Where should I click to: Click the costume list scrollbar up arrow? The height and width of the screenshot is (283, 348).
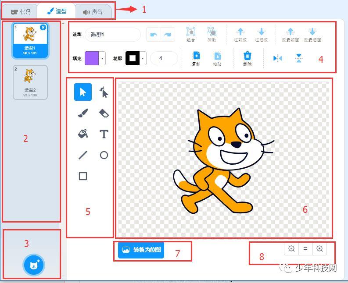click(63, 23)
